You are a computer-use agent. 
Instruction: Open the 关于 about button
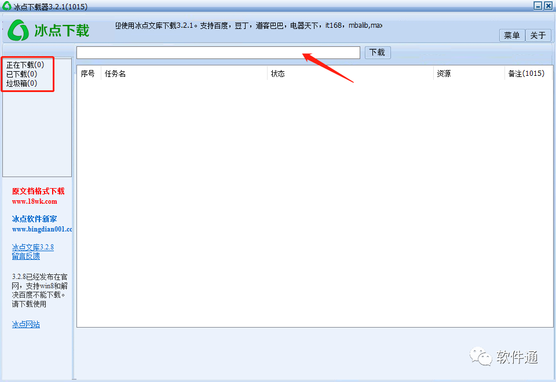[538, 35]
